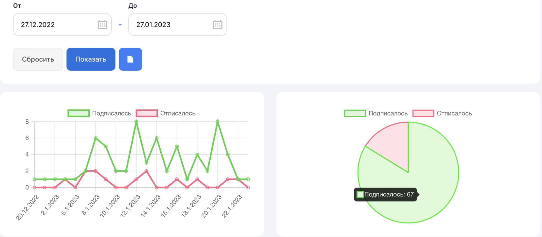Click green peak point at 12.1.2023
Screen dimensions: 542x237
tap(136, 122)
